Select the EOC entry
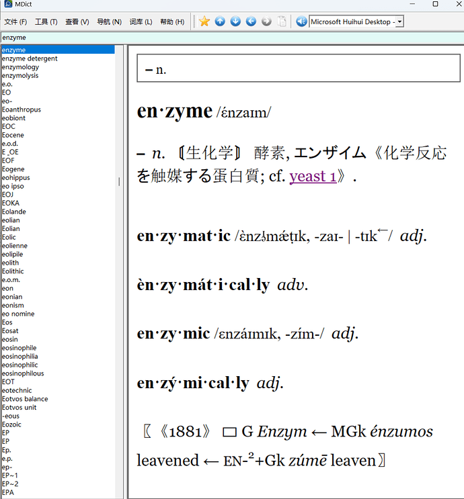 coord(9,127)
